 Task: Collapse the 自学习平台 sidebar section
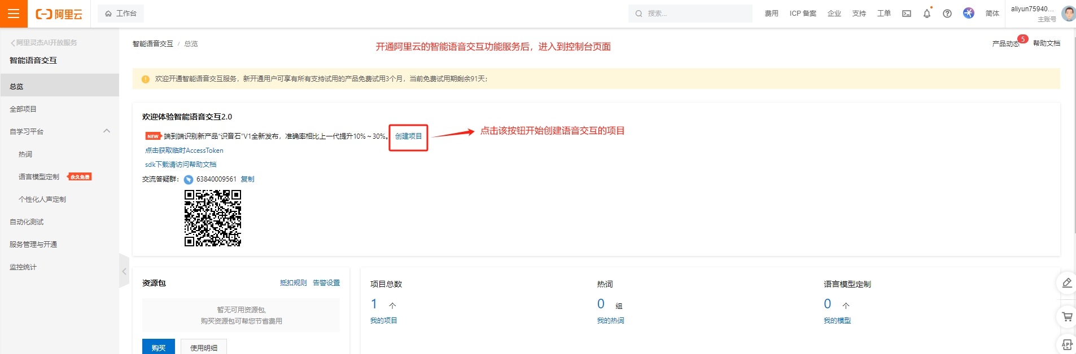tap(107, 131)
